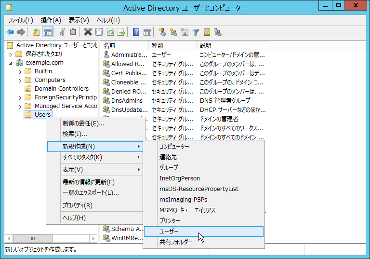Create new msImaging-PSPs object
This screenshot has height=259, width=370.
(204, 200)
